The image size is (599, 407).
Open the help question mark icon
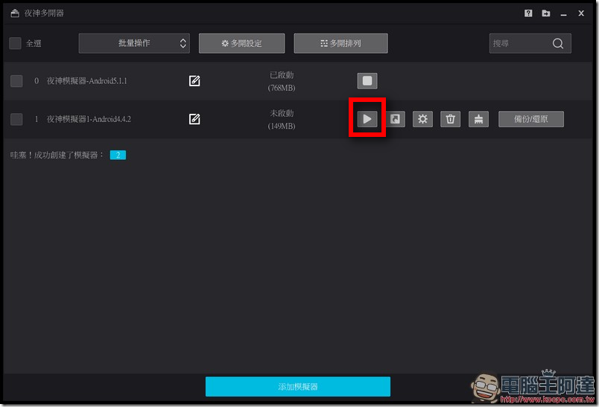click(x=528, y=13)
